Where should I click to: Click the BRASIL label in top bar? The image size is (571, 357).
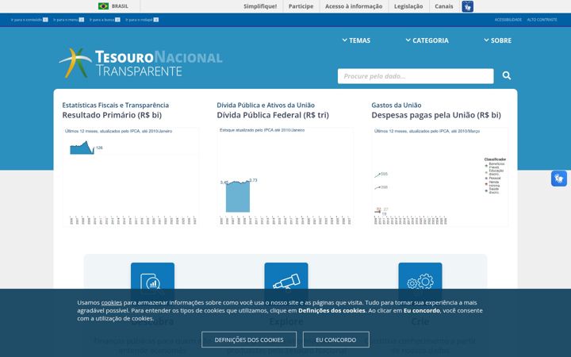(x=120, y=6)
